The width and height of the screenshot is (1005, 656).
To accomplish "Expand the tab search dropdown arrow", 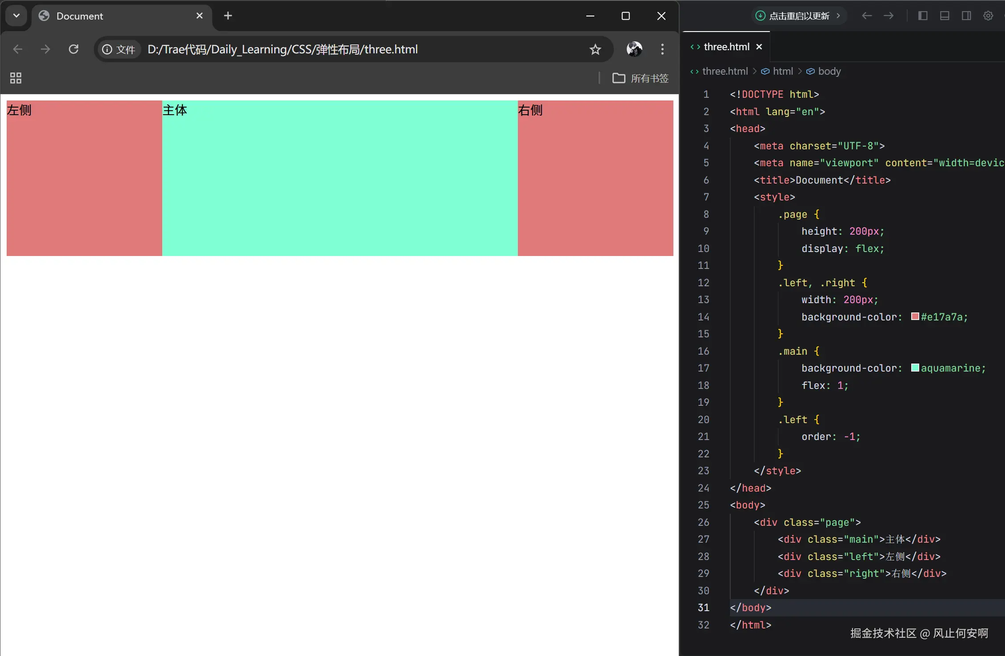I will (16, 16).
